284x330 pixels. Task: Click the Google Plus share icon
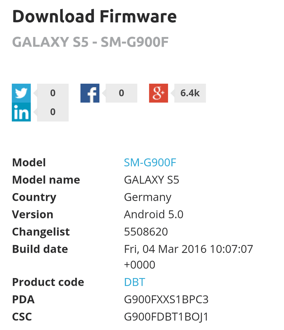click(159, 93)
